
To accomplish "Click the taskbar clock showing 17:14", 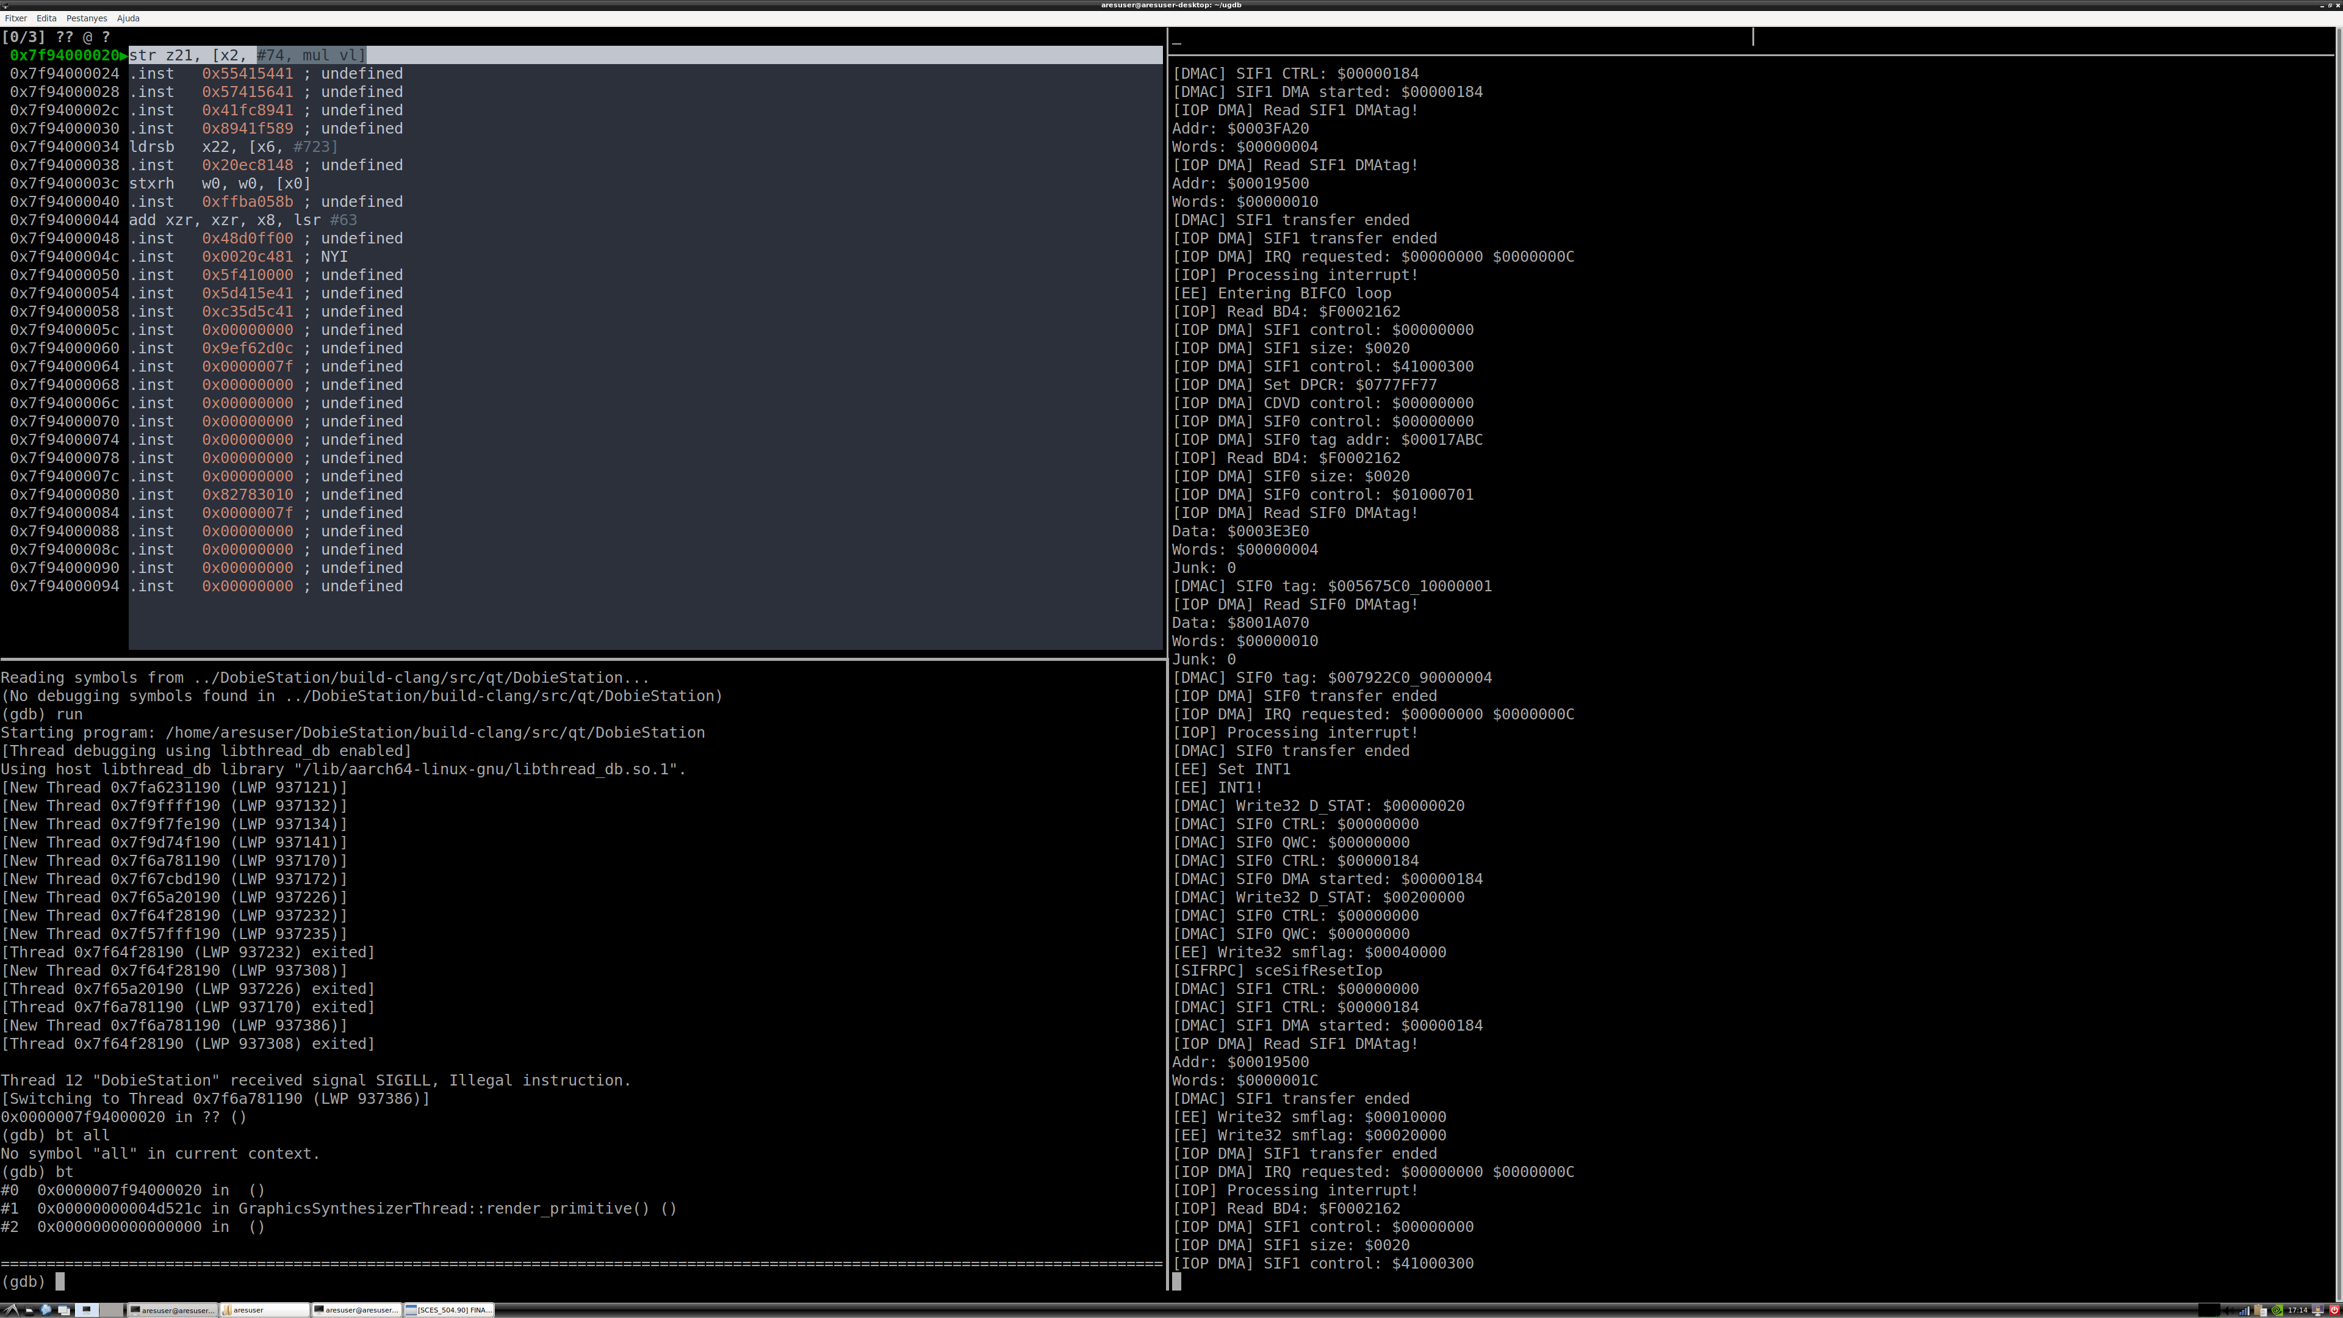I will point(2297,1311).
